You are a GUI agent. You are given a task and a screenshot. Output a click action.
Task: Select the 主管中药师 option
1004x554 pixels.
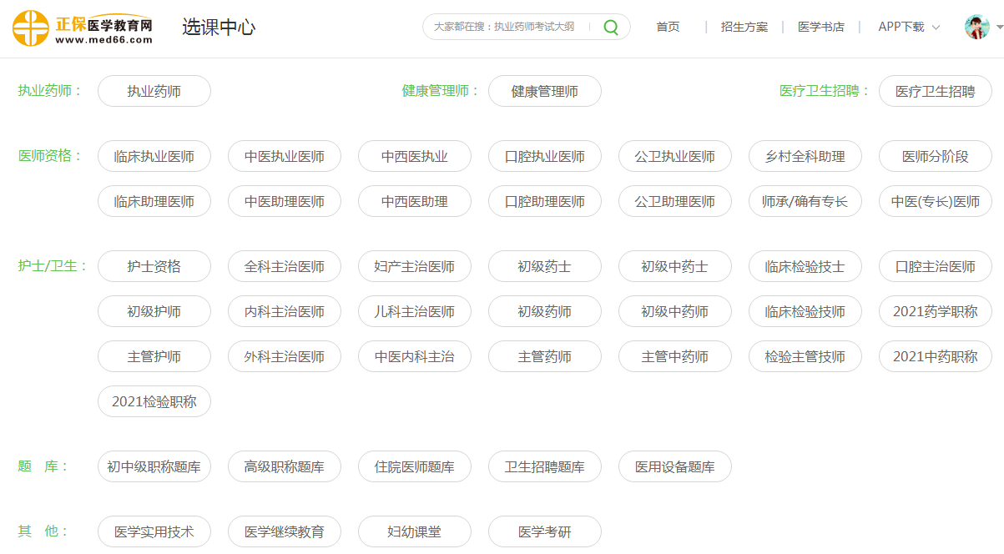click(674, 356)
